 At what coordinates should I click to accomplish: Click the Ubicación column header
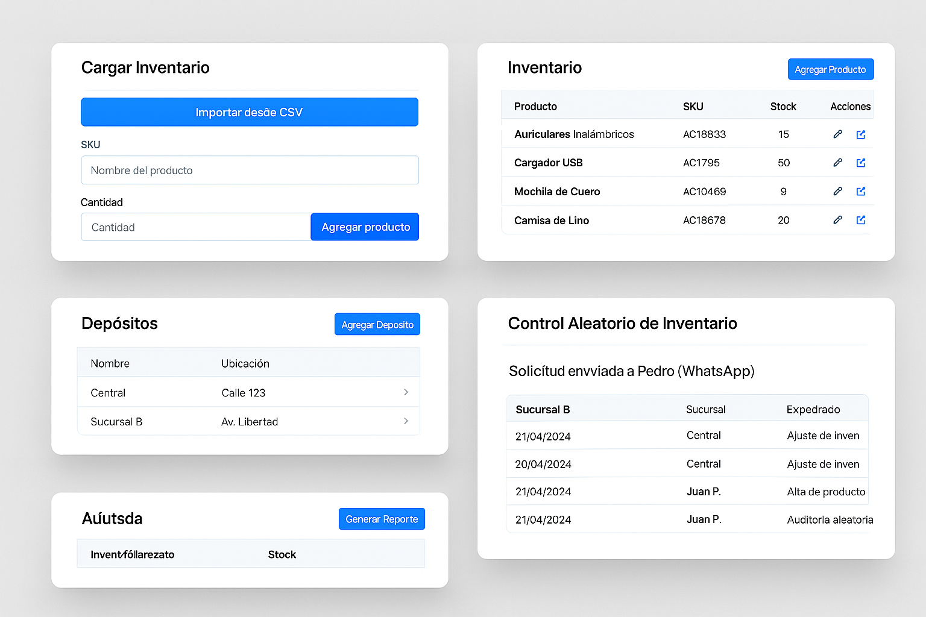245,363
